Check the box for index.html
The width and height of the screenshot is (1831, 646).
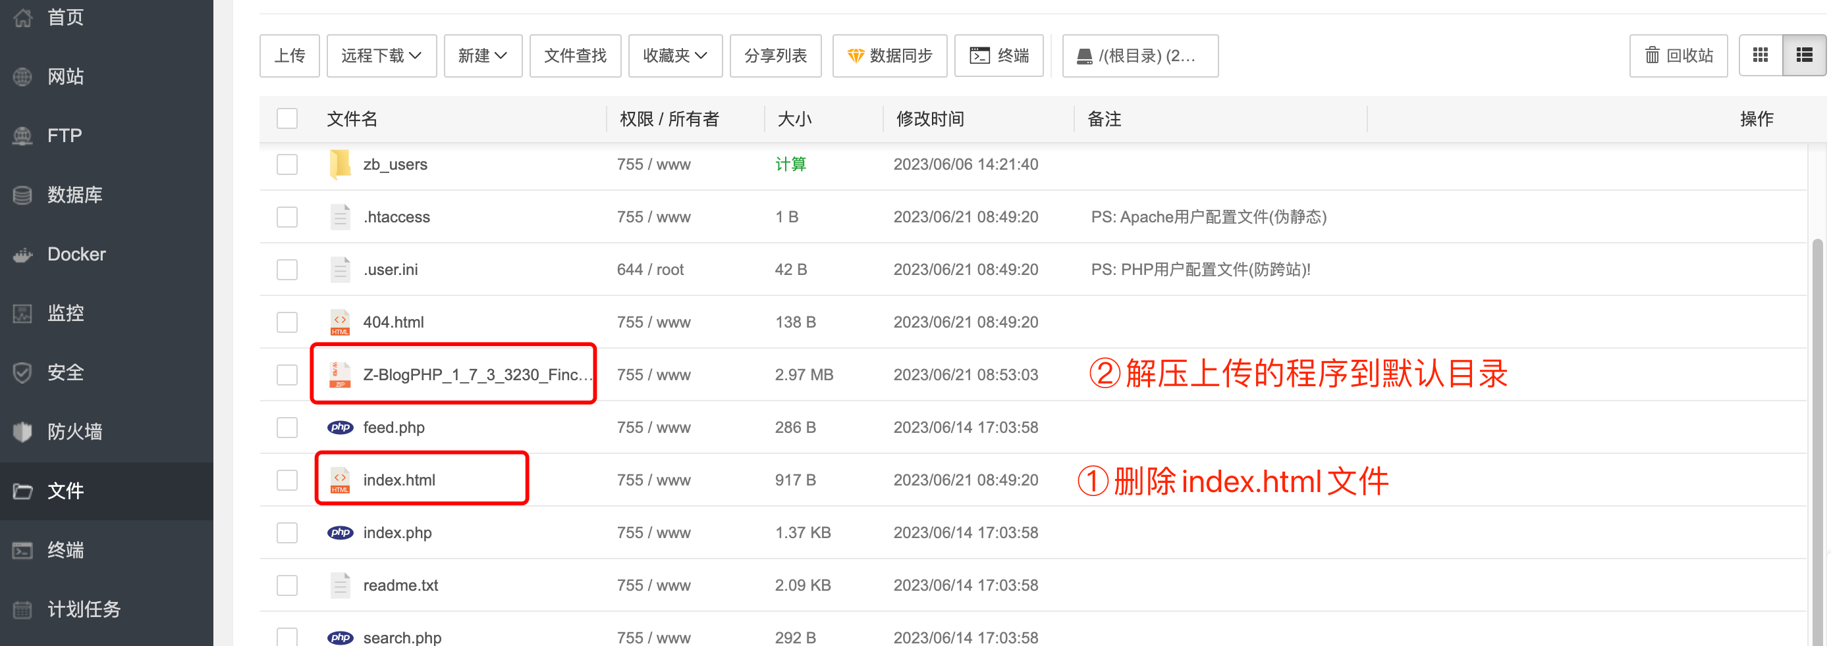point(287,480)
